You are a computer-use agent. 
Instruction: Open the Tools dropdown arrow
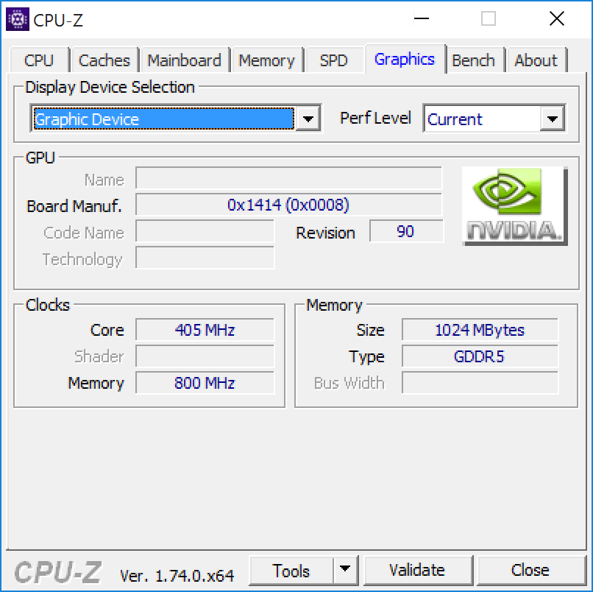[x=345, y=570]
